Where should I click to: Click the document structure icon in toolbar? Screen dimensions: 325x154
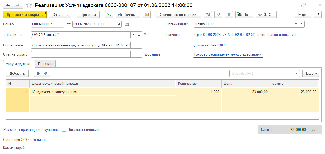[208, 15]
